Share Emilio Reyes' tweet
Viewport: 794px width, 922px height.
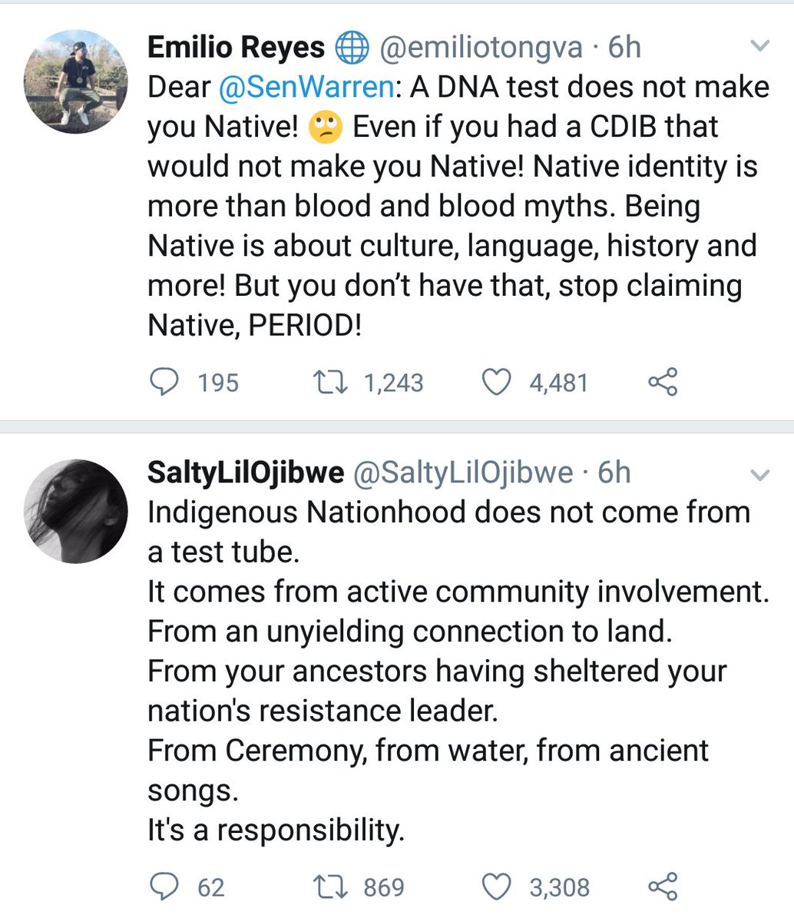[663, 382]
